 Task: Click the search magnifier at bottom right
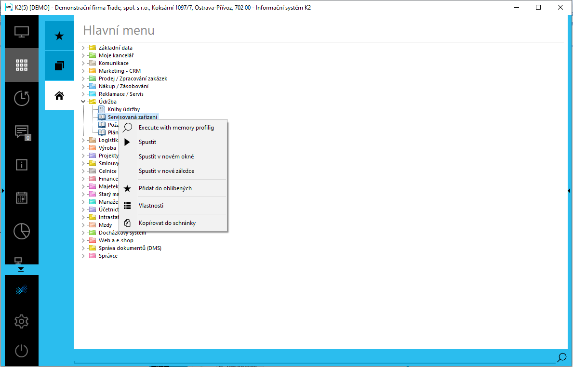point(561,357)
